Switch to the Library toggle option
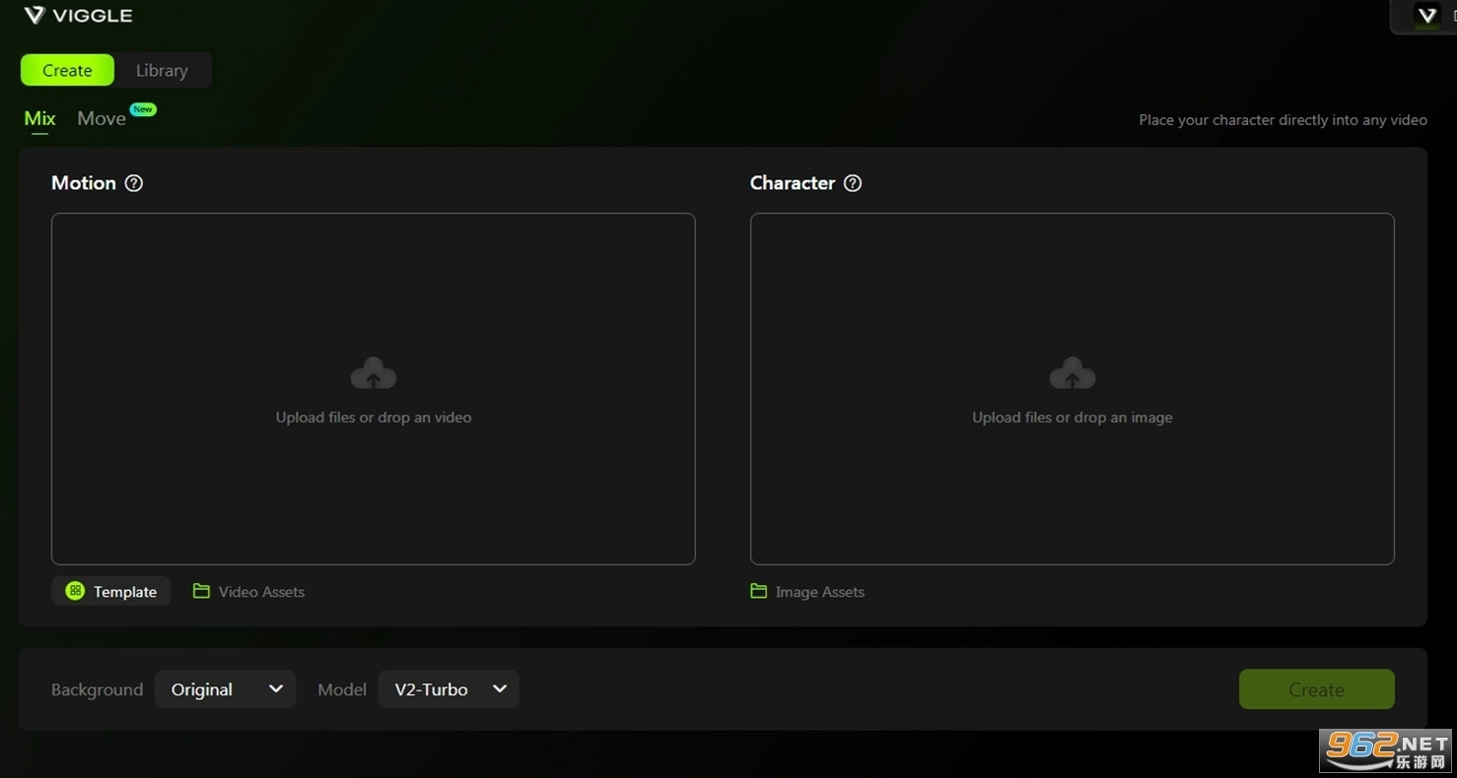This screenshot has height=778, width=1457. click(x=162, y=71)
